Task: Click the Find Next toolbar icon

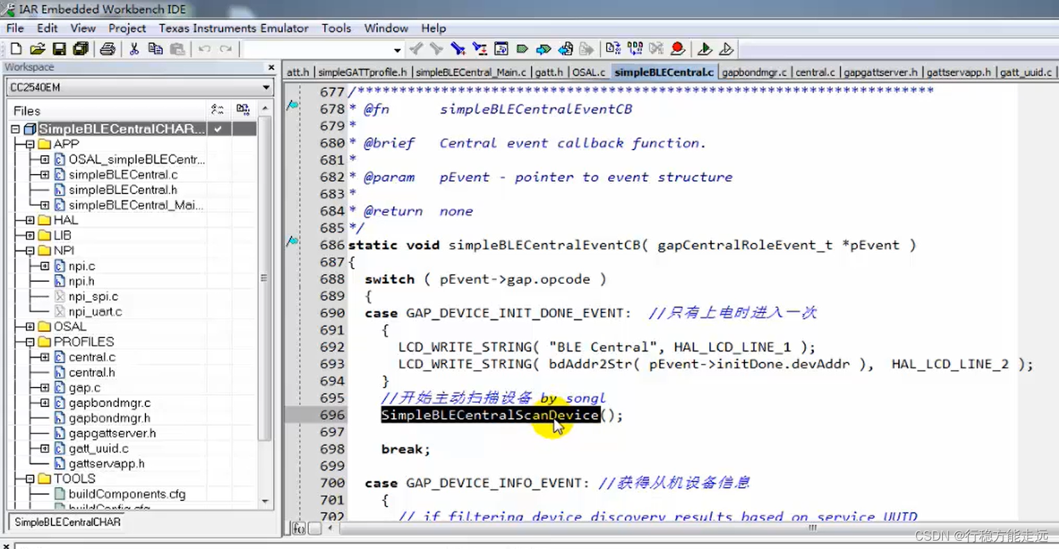Action: coord(436,49)
